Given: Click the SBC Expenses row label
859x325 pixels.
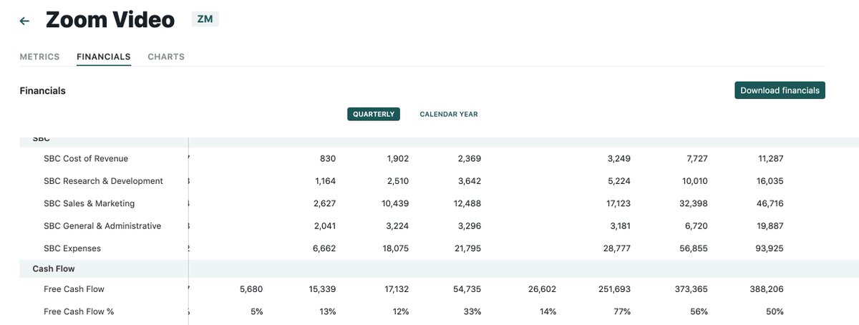Looking at the screenshot, I should 72,248.
